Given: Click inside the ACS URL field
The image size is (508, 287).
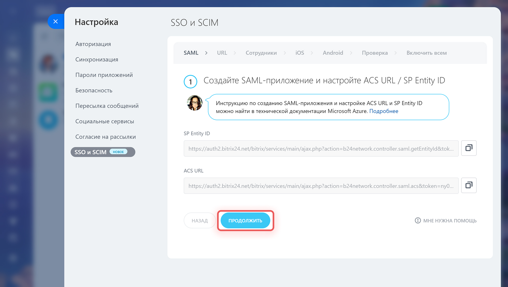Looking at the screenshot, I should 321,186.
